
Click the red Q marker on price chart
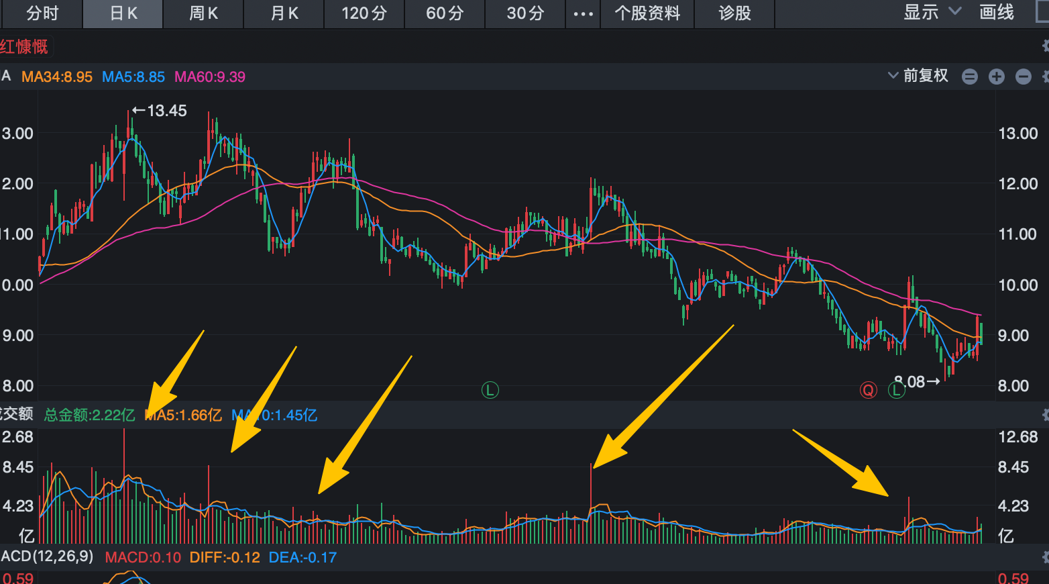click(869, 390)
